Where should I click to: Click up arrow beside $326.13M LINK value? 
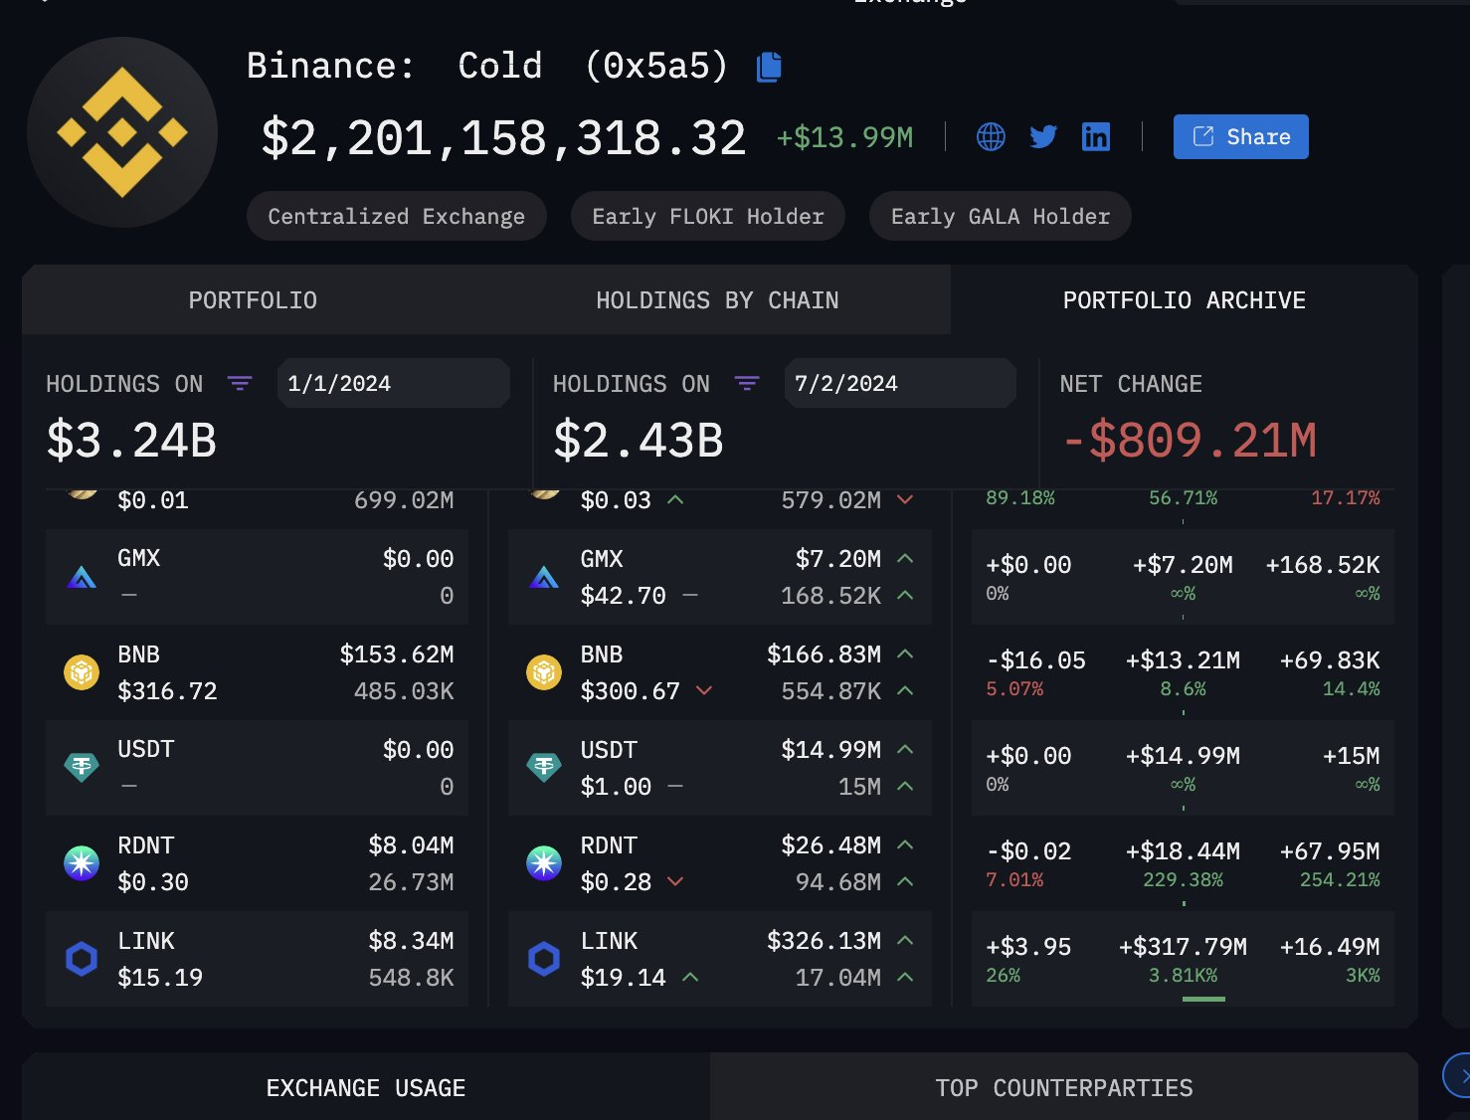[905, 940]
